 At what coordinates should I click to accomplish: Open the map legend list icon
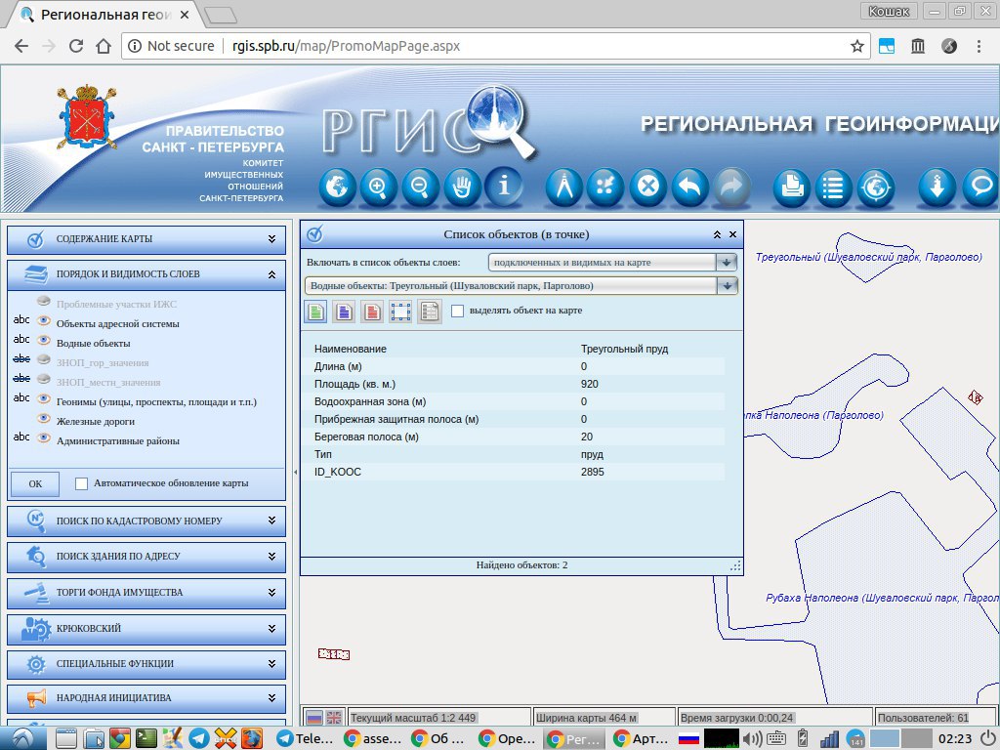pyautogui.click(x=833, y=187)
